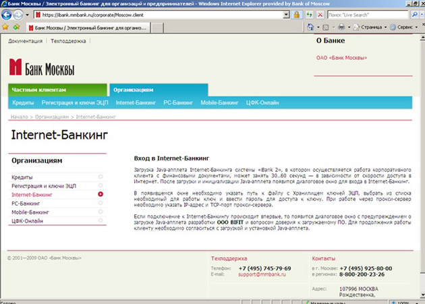The height and width of the screenshot is (304, 425).
Task: Open the 100% zoom level control
Action: 404,303
